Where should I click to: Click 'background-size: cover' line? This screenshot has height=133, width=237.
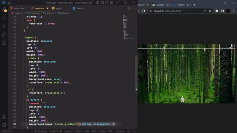pos(46,79)
